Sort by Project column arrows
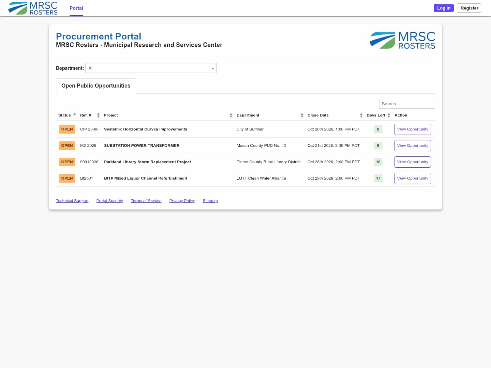The width and height of the screenshot is (491, 368). pyautogui.click(x=231, y=116)
